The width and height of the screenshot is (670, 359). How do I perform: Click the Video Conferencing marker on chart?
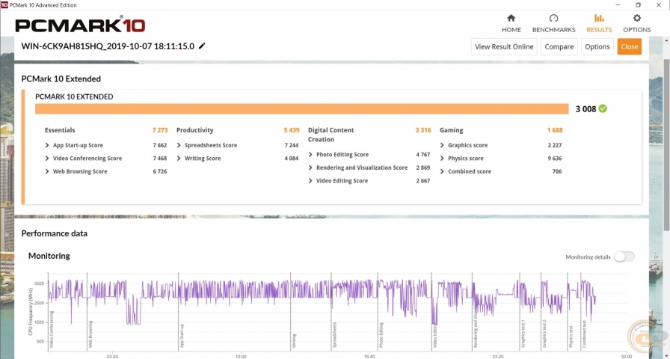52,329
